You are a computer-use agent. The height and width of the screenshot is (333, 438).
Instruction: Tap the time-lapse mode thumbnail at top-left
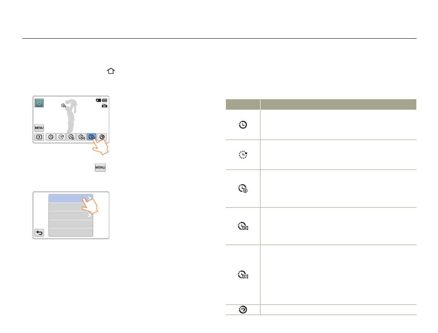coord(39,103)
